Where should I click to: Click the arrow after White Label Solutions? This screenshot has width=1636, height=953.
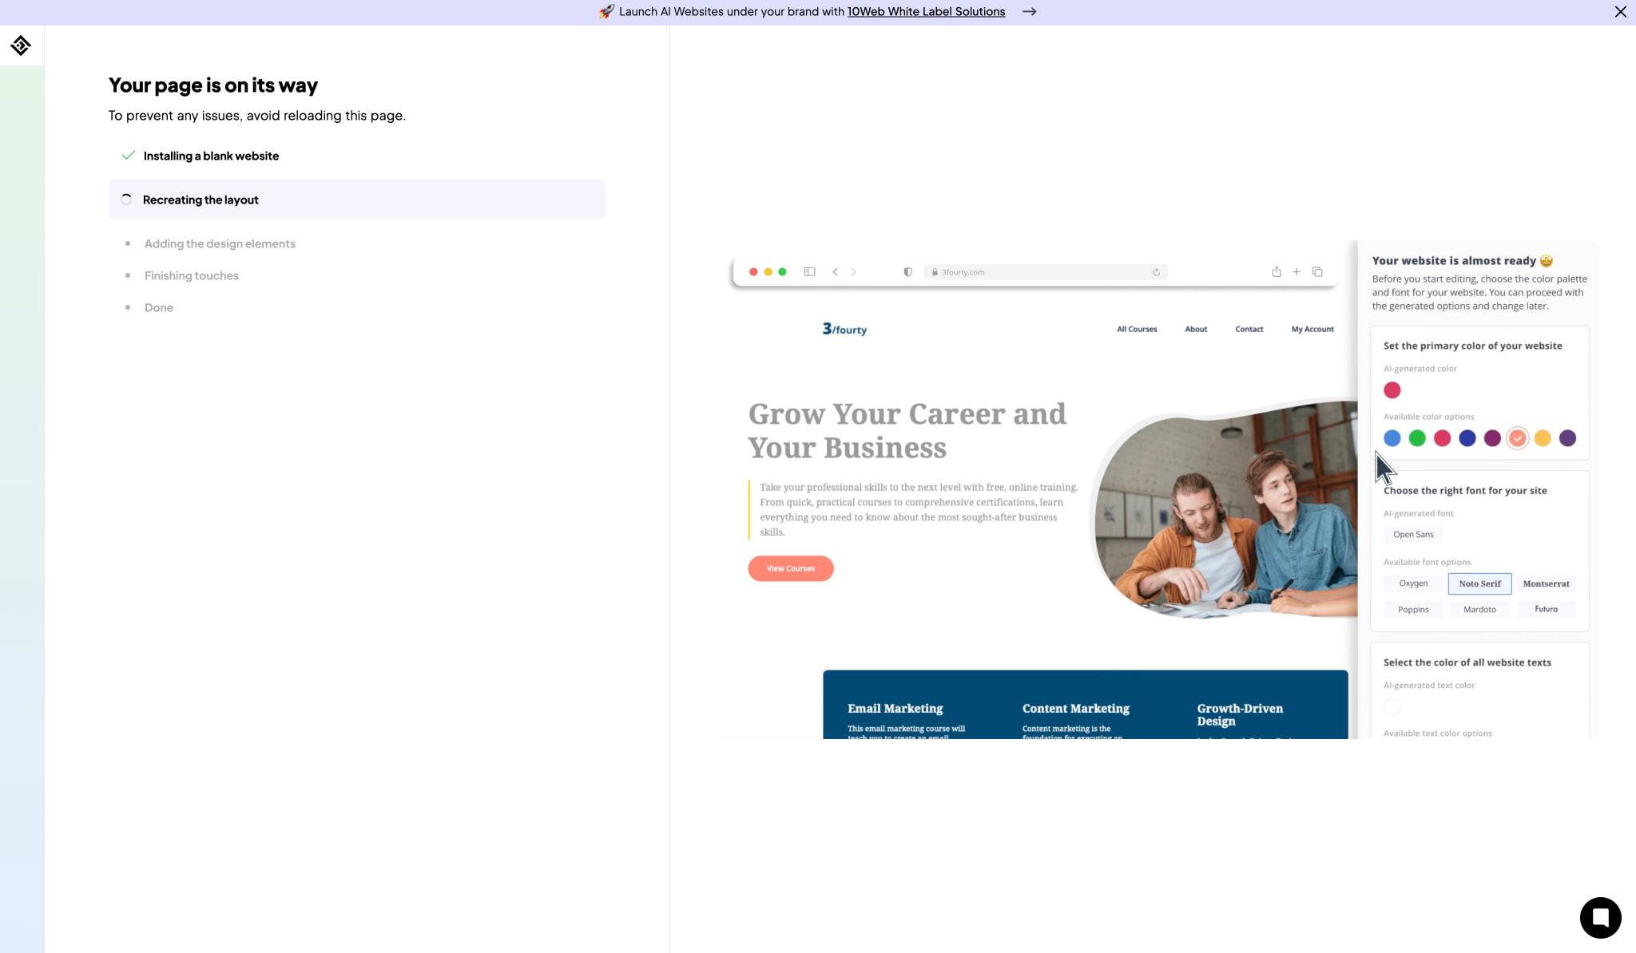[1029, 12]
